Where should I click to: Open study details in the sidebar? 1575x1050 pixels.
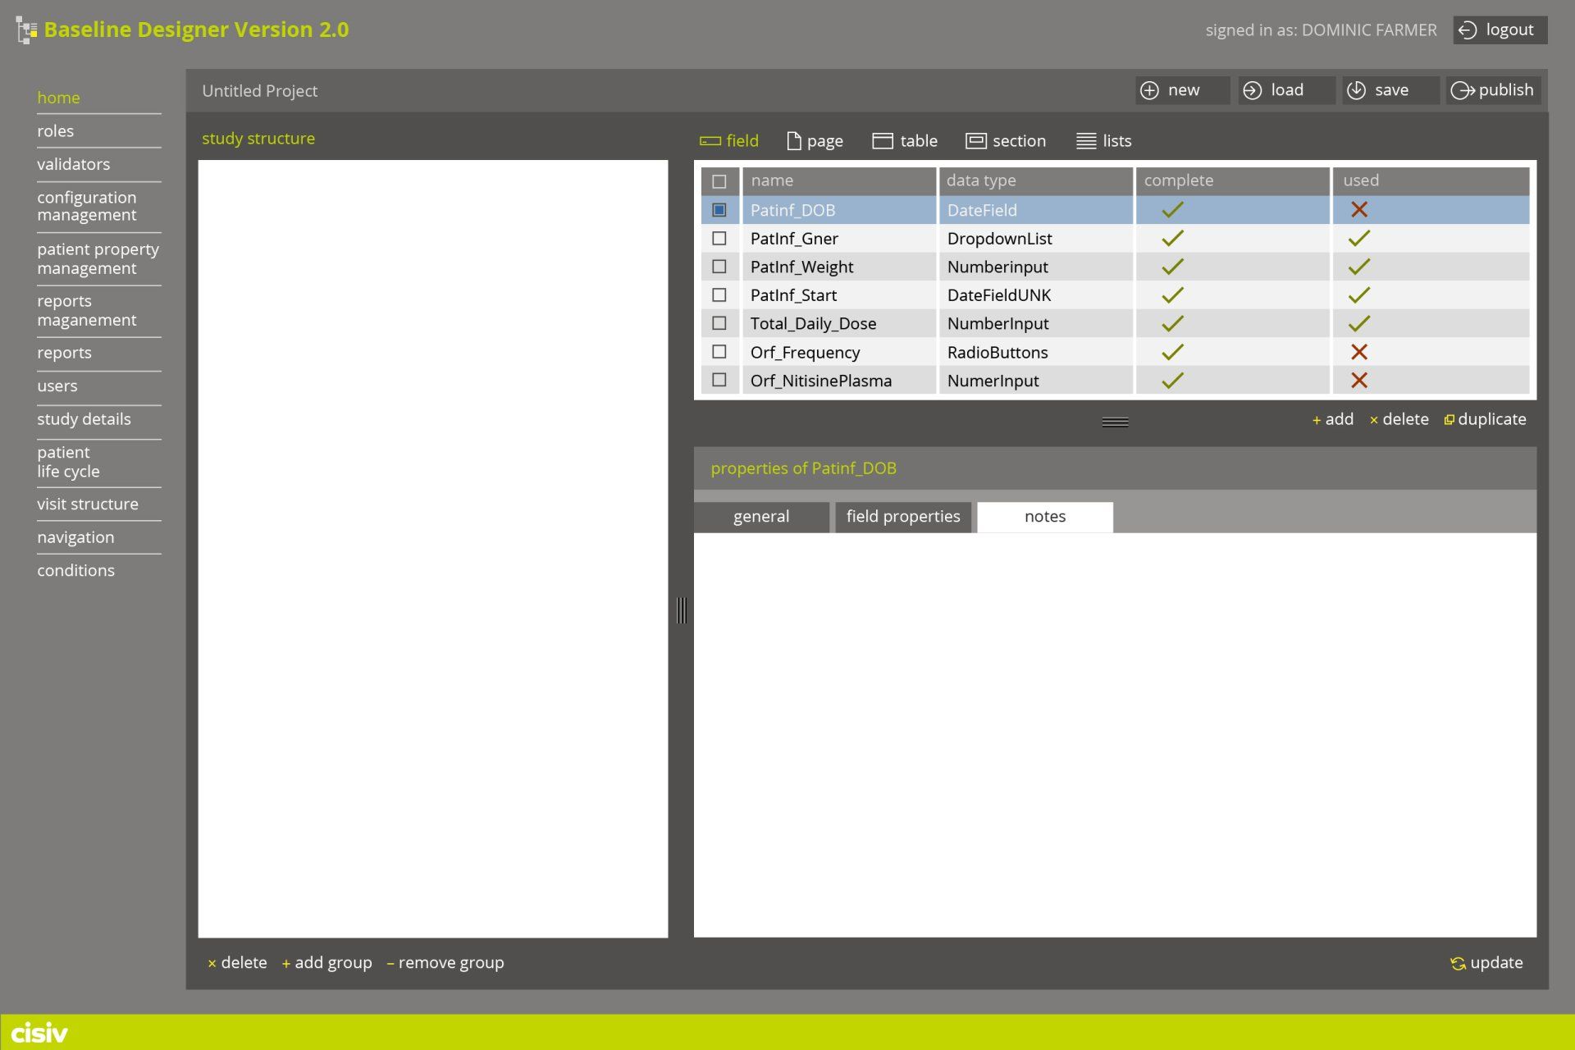point(84,419)
